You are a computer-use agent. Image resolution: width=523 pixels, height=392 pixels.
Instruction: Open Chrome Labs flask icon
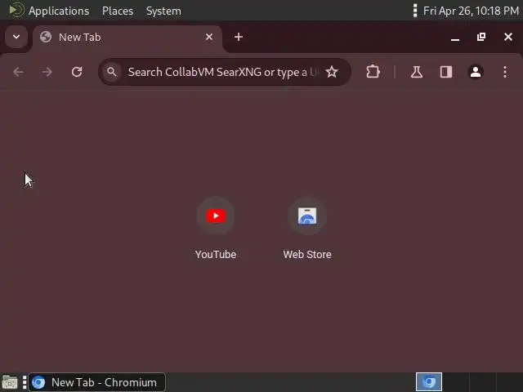click(x=417, y=72)
